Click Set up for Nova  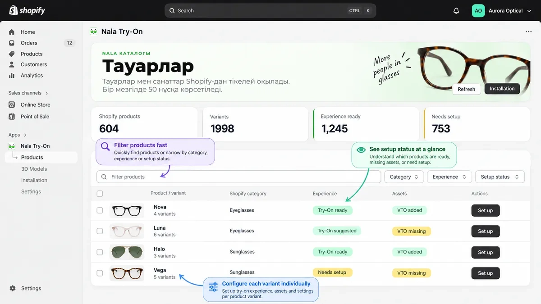point(486,210)
